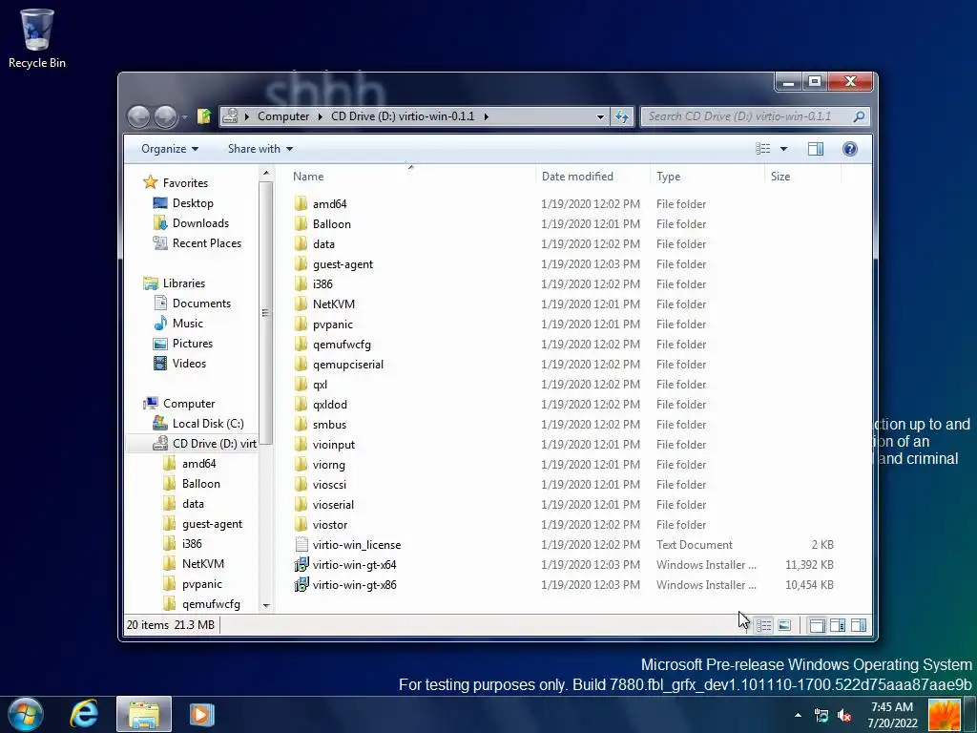
Task: Select the vioscsi folder row
Action: point(564,484)
